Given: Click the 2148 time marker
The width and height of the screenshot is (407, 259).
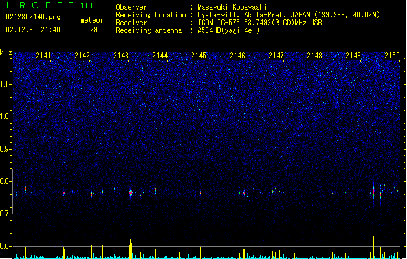Looking at the screenshot, I should pyautogui.click(x=314, y=56).
